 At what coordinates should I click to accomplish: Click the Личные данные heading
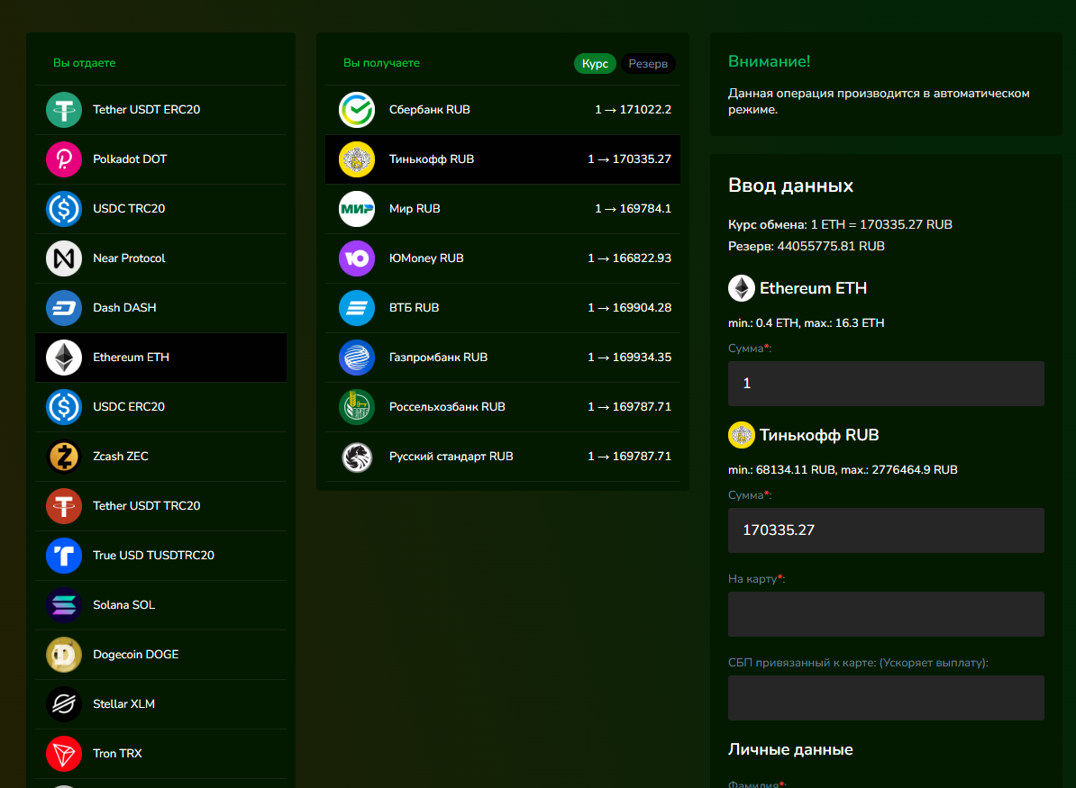point(790,749)
